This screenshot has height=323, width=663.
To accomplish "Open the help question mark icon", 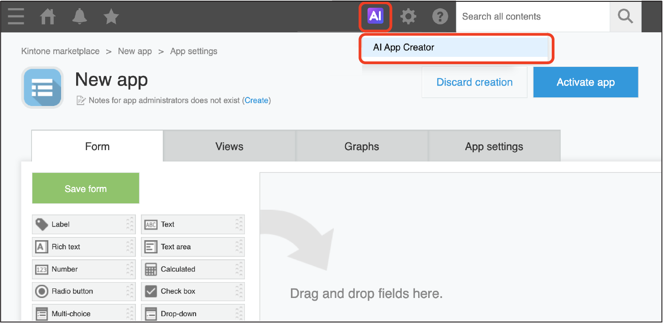I will click(440, 17).
